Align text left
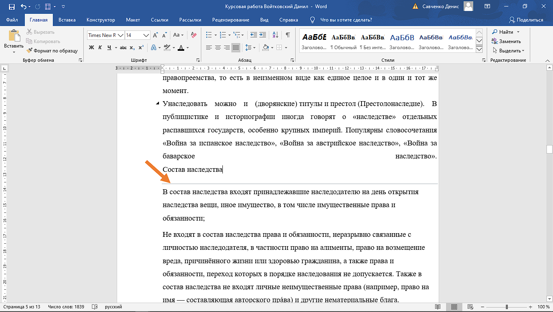This screenshot has width=553, height=312. (209, 48)
